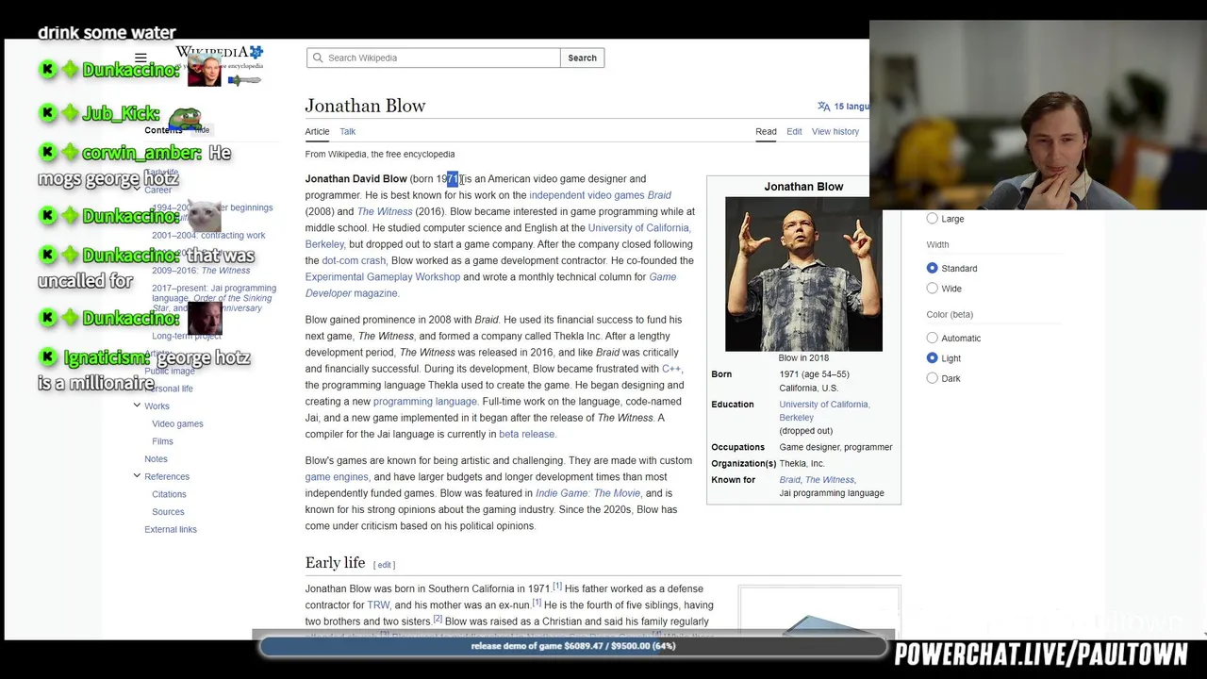This screenshot has height=679, width=1207.
Task: Jump to Citations in Contents
Action: click(x=169, y=494)
